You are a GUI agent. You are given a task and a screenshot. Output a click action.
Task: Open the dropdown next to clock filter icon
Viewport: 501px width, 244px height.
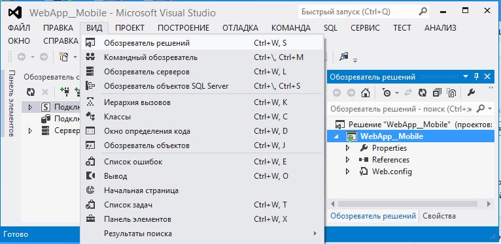coord(396,93)
